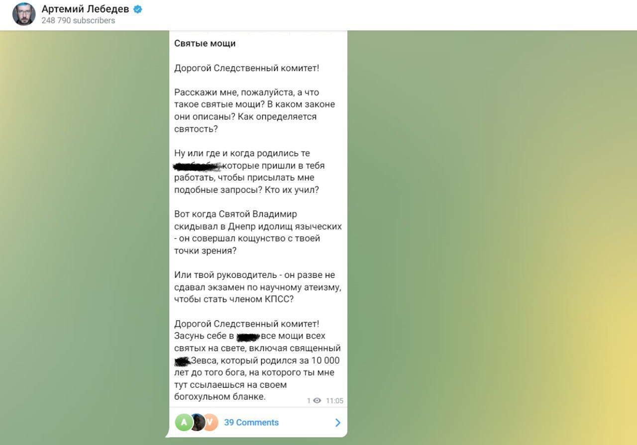Click the богохульном бланке closing line
The image size is (637, 445).
[220, 397]
